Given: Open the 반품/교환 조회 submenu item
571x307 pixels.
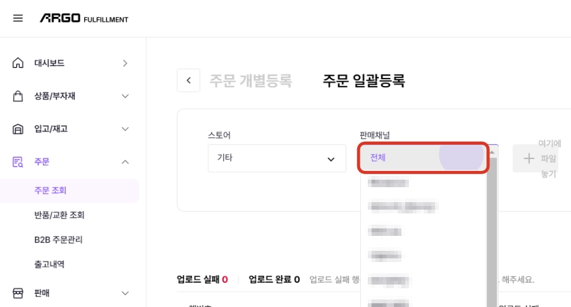Looking at the screenshot, I should coord(59,215).
